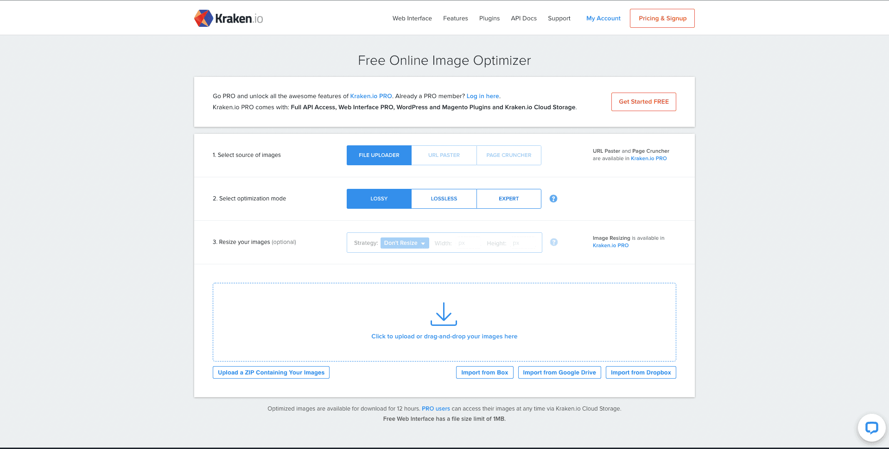Open API Docs in navigation

(524, 19)
